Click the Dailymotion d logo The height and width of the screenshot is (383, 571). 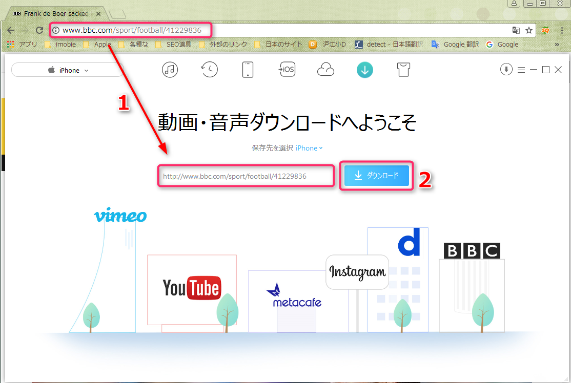pos(409,242)
